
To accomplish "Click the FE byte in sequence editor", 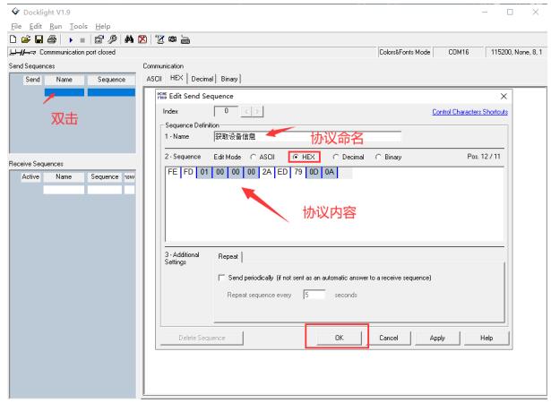I will 173,172.
